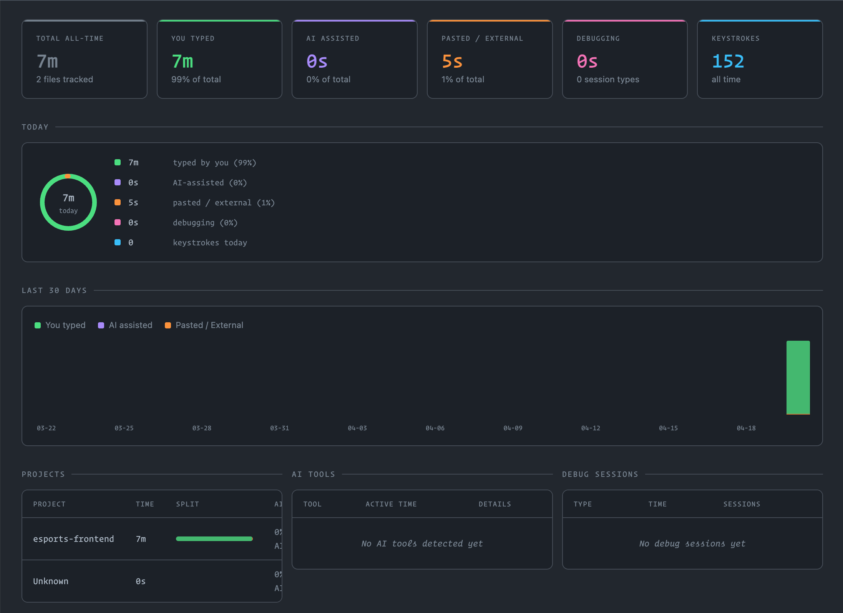The image size is (843, 613).
Task: Select the Unknown project row
Action: pyautogui.click(x=152, y=581)
